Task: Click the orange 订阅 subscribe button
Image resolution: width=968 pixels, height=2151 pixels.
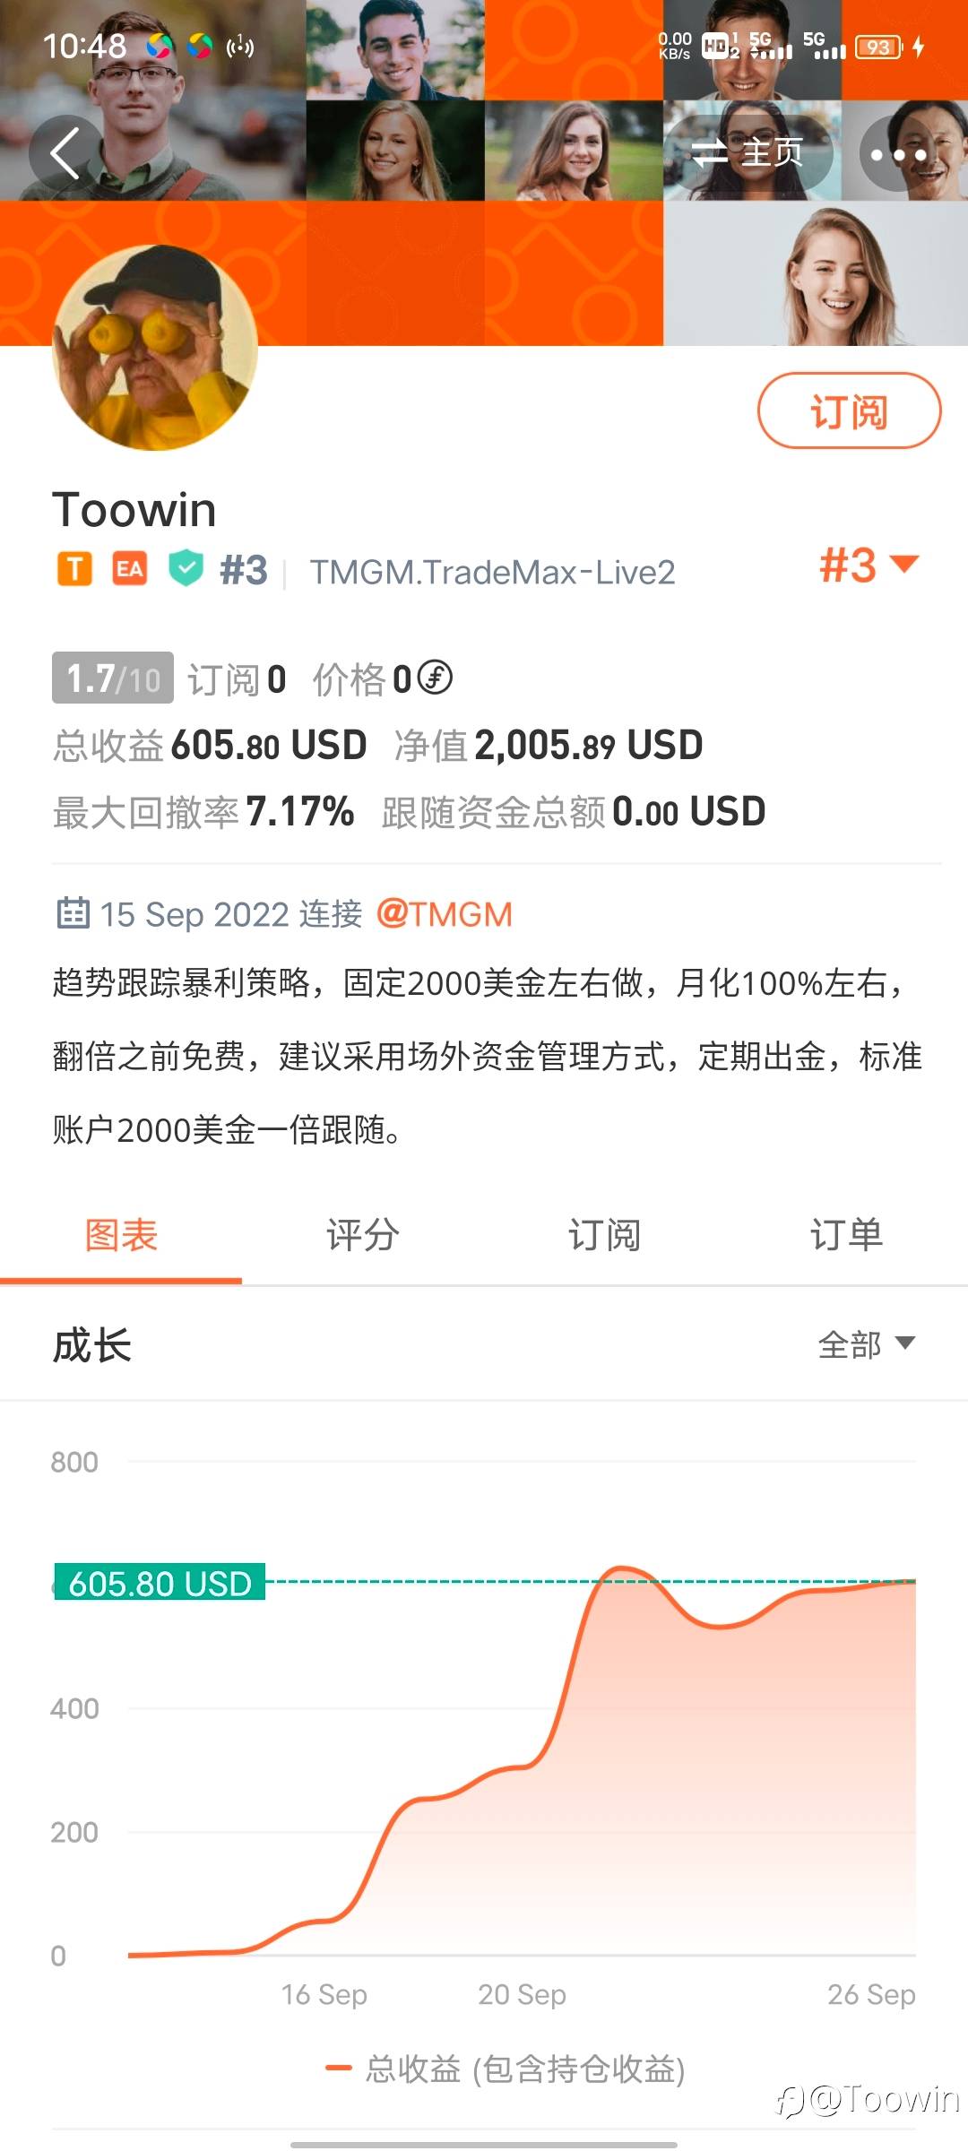Action: (x=849, y=410)
